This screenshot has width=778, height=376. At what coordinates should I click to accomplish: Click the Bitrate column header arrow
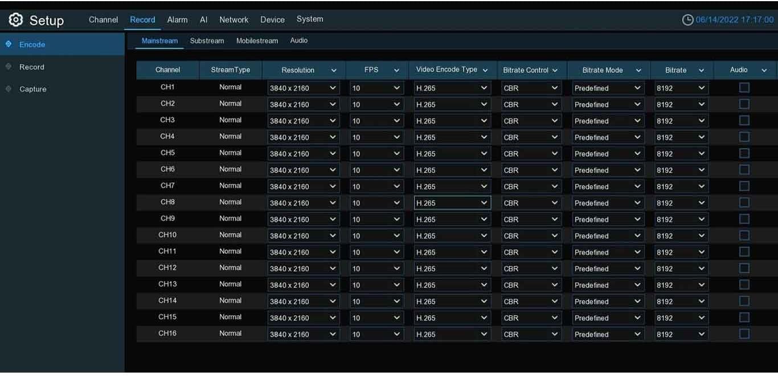pyautogui.click(x=701, y=70)
